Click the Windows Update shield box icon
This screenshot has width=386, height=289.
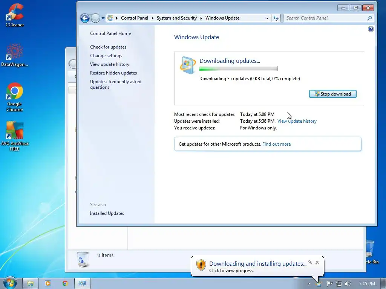click(188, 65)
